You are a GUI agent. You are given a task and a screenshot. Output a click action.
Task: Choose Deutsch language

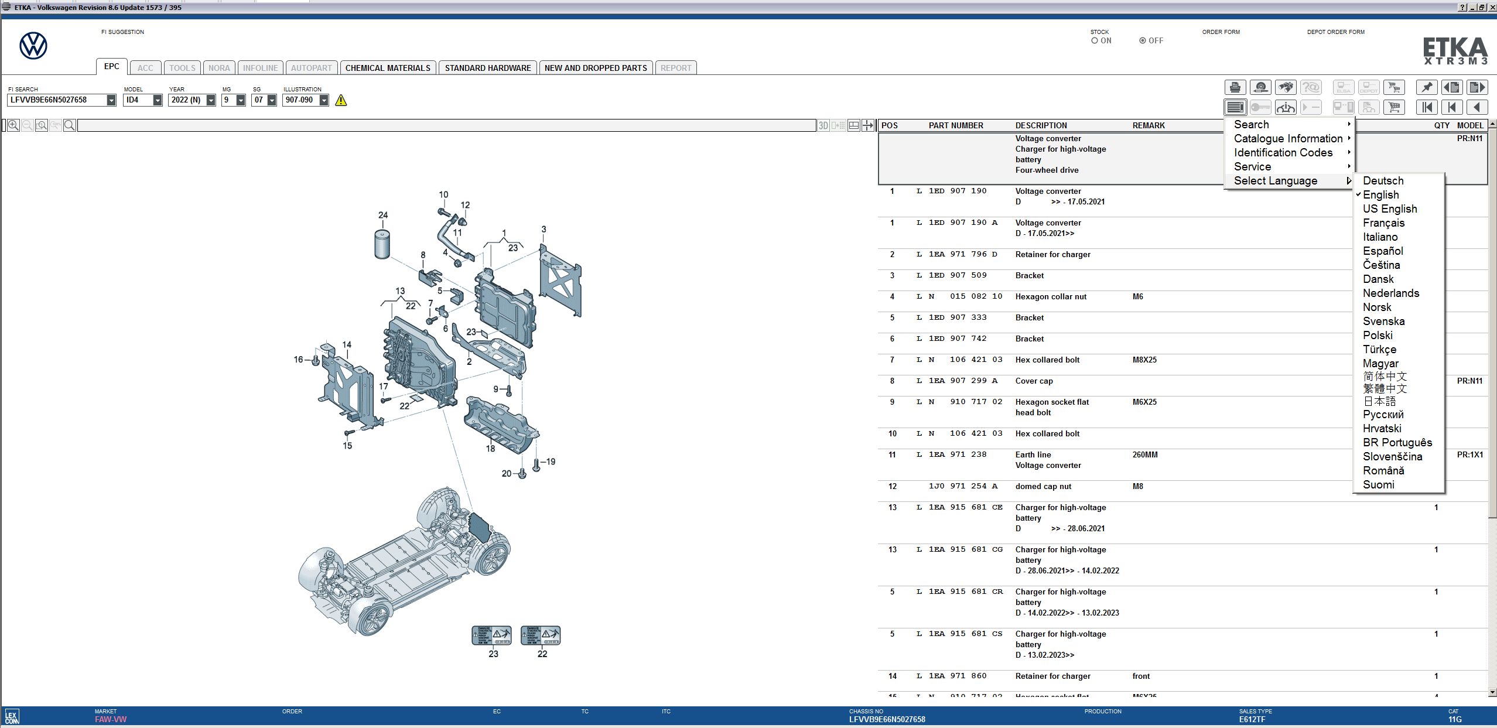(x=1399, y=180)
